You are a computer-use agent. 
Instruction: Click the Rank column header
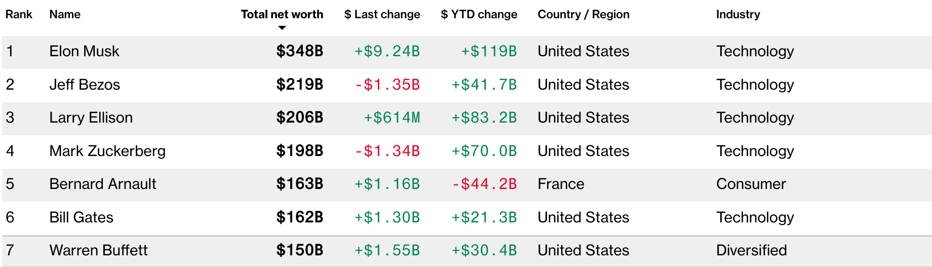(19, 14)
